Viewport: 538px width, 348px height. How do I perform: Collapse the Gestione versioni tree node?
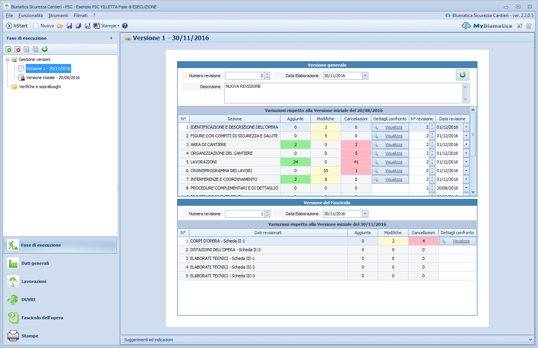(x=8, y=59)
